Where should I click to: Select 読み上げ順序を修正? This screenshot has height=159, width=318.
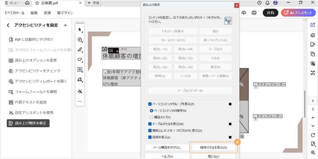[x=28, y=123]
